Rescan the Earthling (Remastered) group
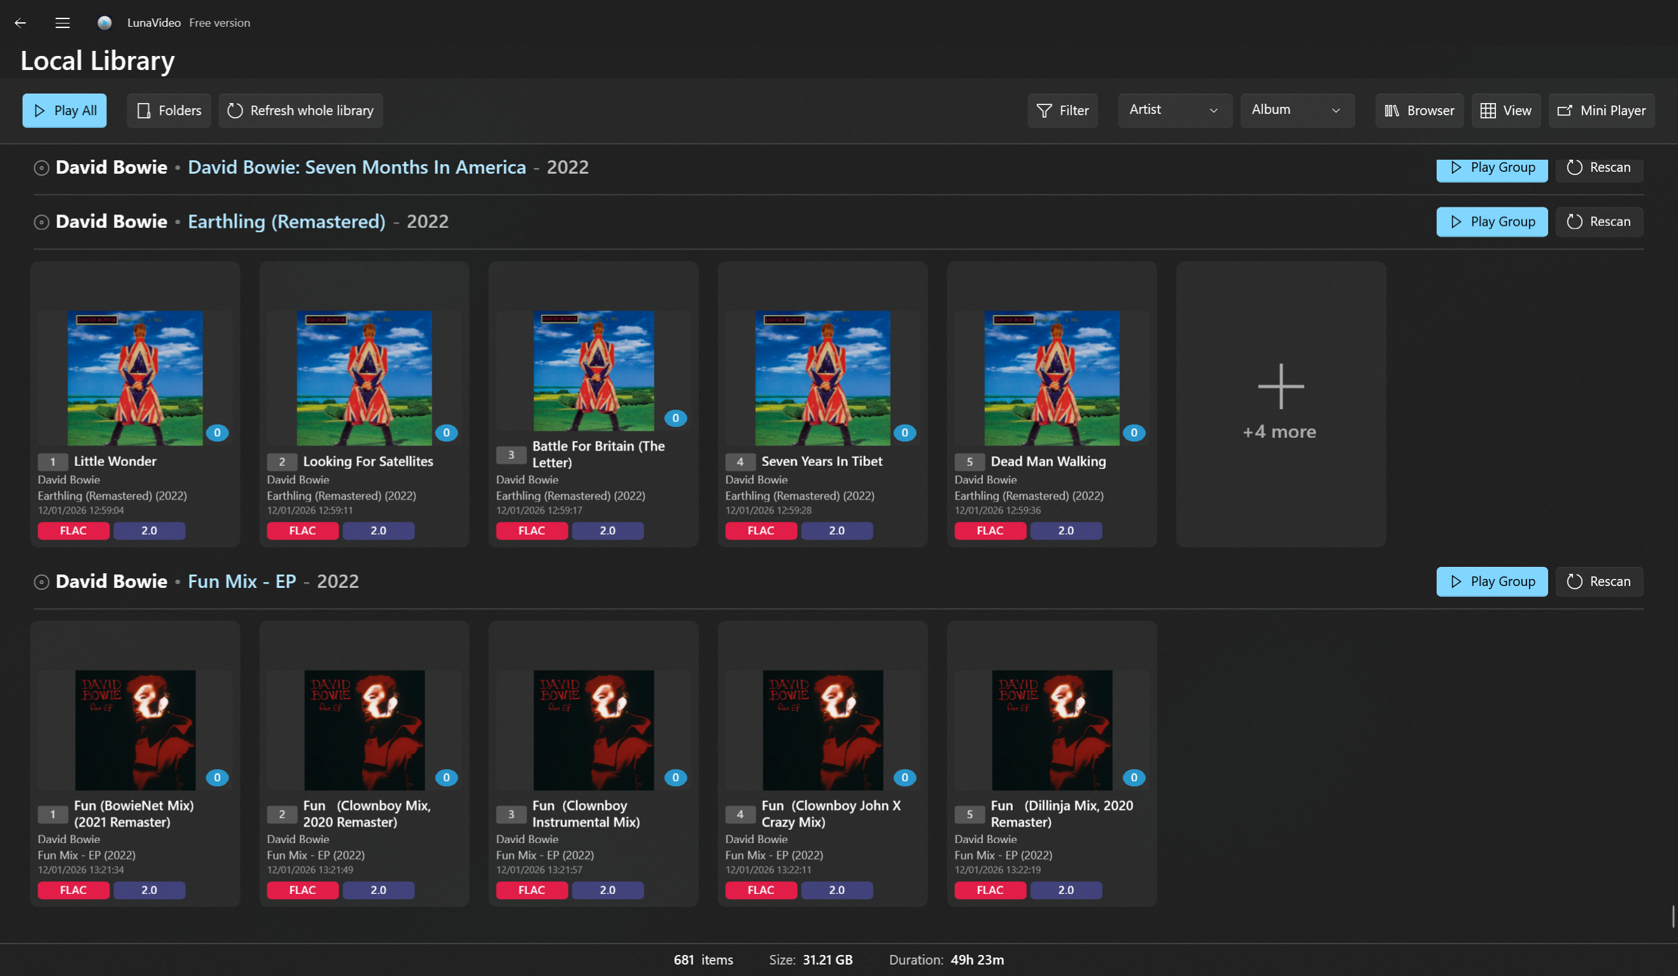1678x976 pixels. [1600, 221]
